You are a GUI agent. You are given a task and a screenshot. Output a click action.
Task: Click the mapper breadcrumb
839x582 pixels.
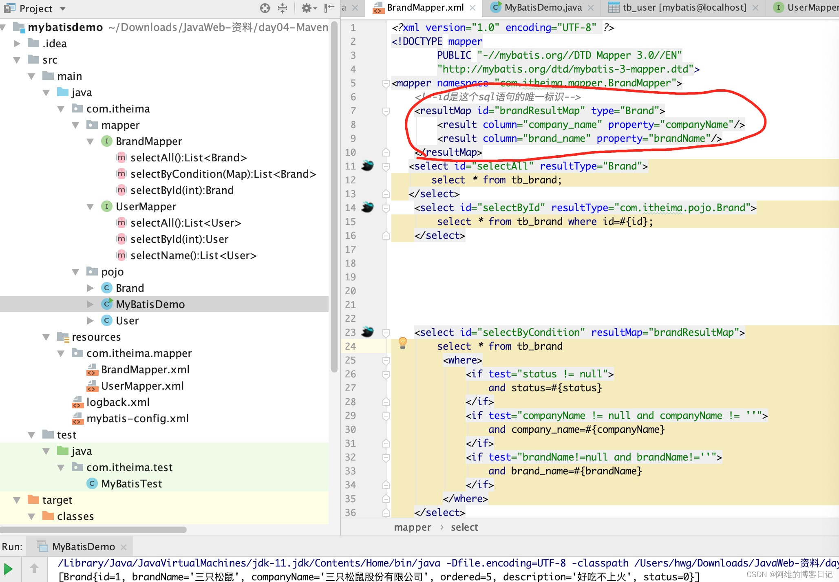pos(412,527)
